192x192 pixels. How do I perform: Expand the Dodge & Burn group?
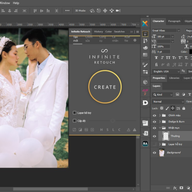[x=160, y=122]
